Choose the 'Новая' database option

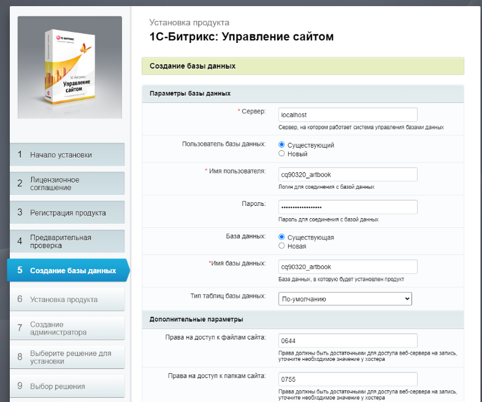click(x=282, y=246)
